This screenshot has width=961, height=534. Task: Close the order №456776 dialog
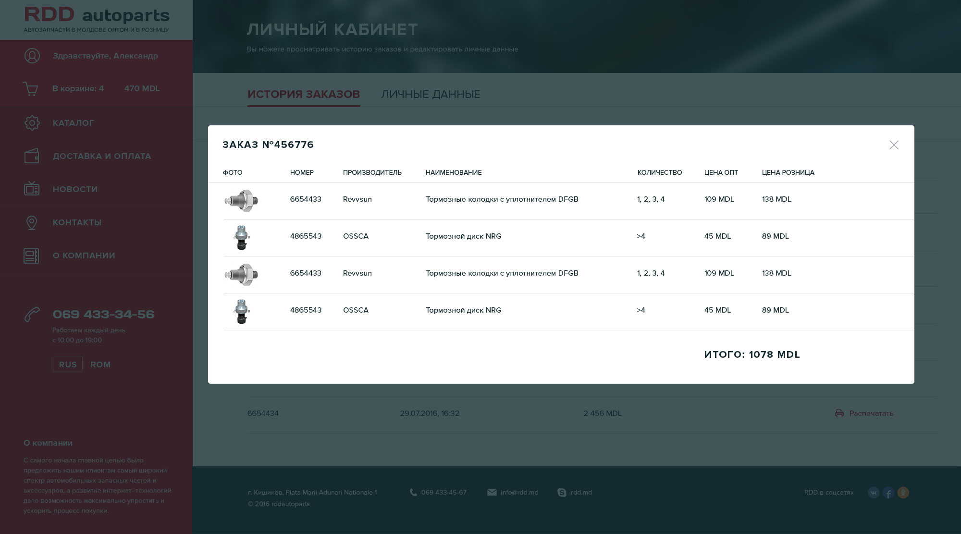[x=894, y=145]
